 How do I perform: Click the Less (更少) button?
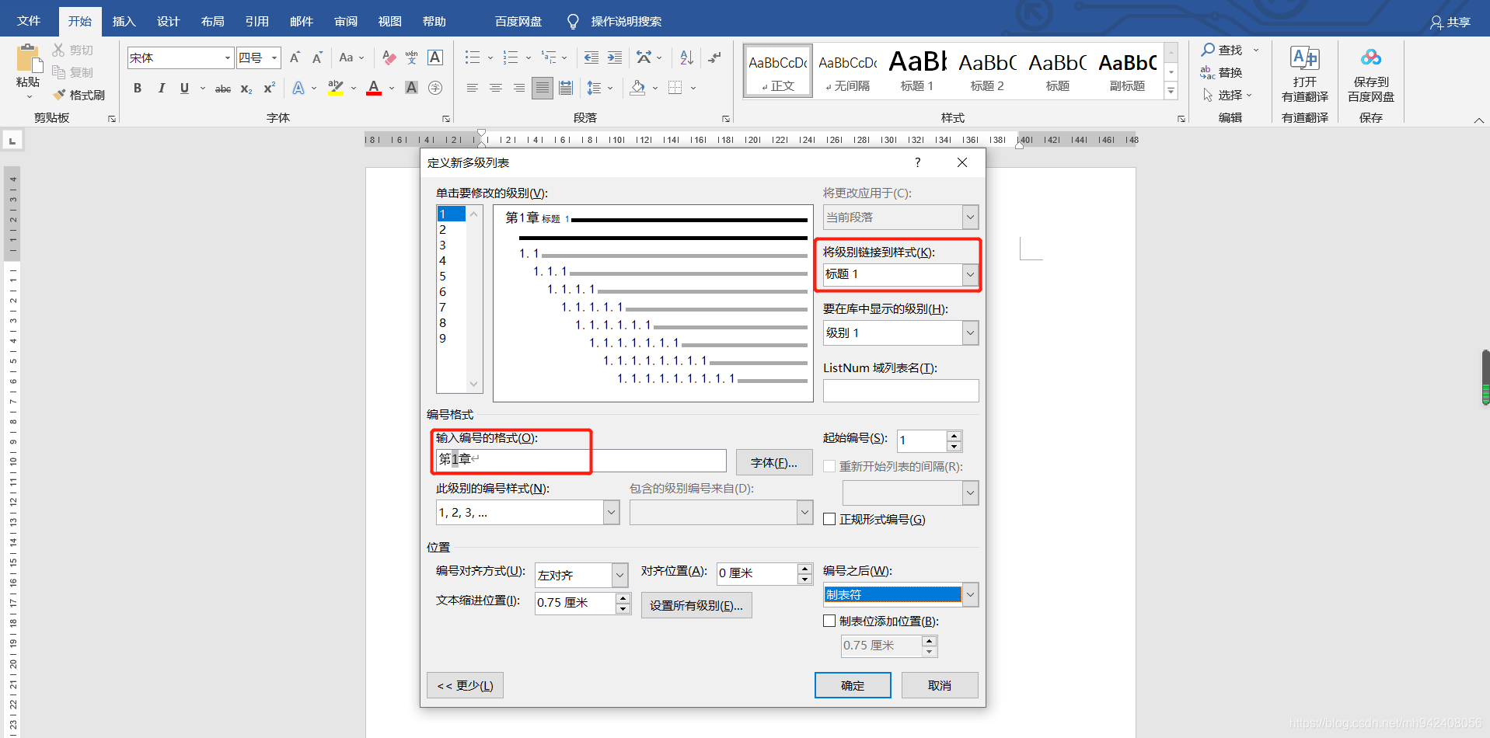(465, 685)
